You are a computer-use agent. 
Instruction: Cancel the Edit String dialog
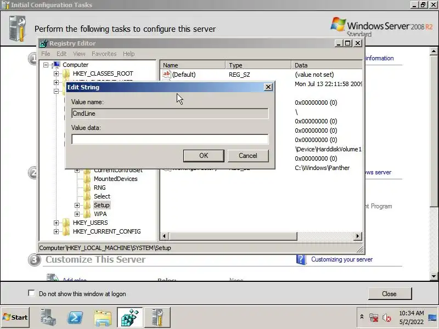click(x=248, y=156)
